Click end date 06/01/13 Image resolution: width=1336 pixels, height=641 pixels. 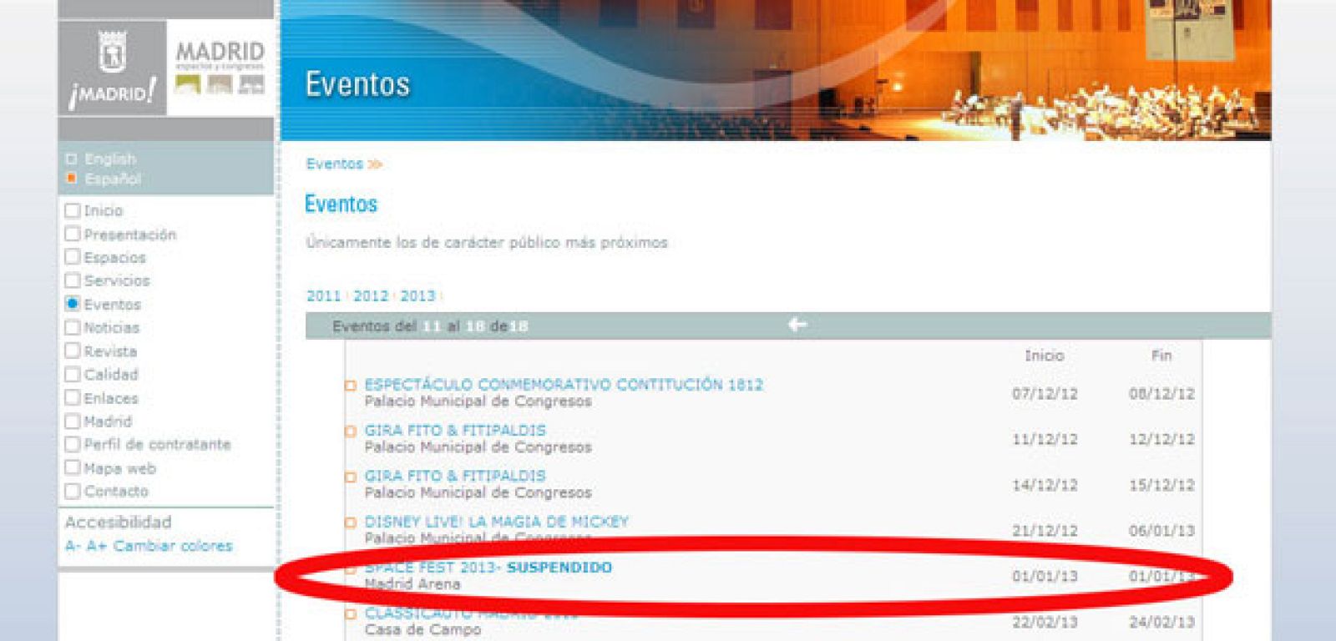click(x=1161, y=531)
